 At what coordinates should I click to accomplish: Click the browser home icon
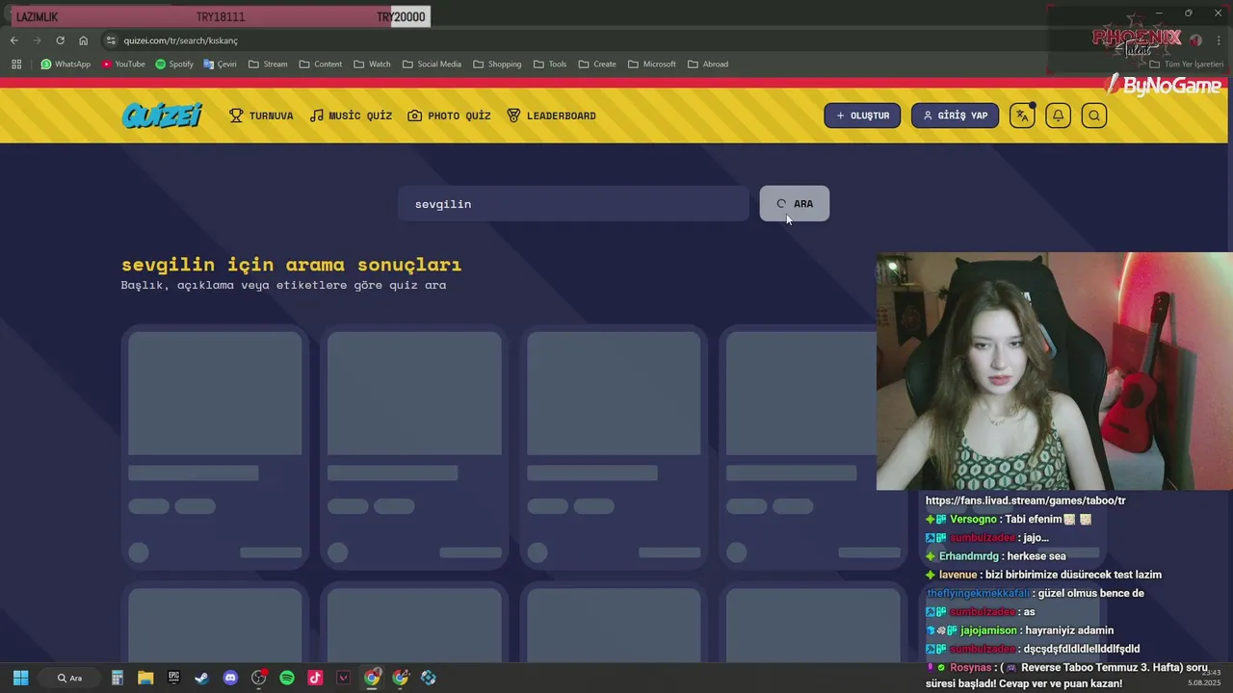click(83, 40)
